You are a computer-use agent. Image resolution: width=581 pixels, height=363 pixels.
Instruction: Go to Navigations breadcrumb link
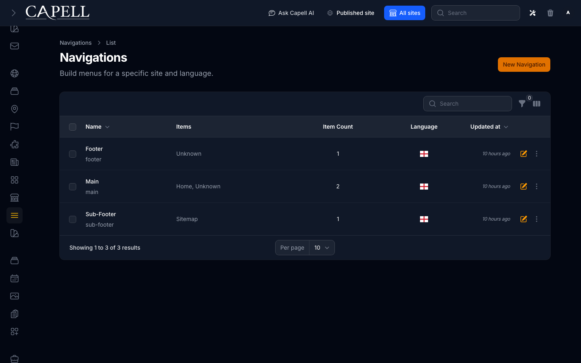tap(75, 43)
